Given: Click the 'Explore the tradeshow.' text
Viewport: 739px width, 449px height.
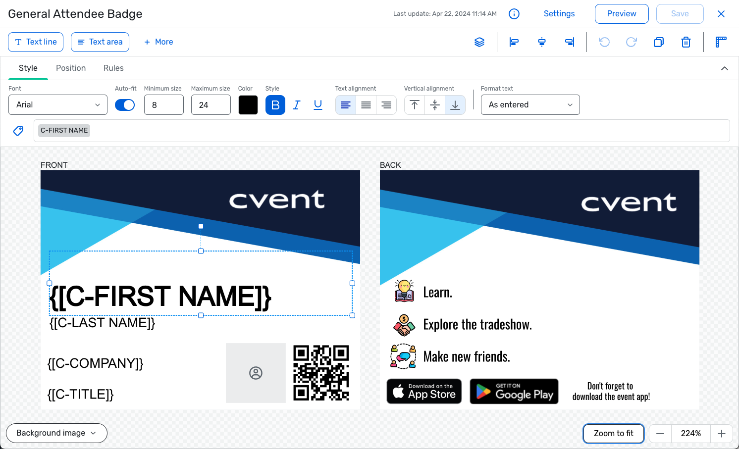Looking at the screenshot, I should (477, 325).
